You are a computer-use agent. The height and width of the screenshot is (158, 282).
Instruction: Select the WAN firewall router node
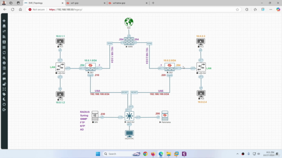point(129,41)
